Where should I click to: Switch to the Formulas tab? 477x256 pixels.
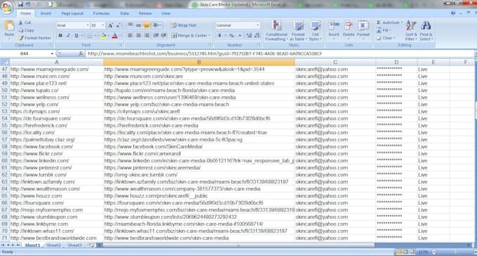click(x=101, y=14)
